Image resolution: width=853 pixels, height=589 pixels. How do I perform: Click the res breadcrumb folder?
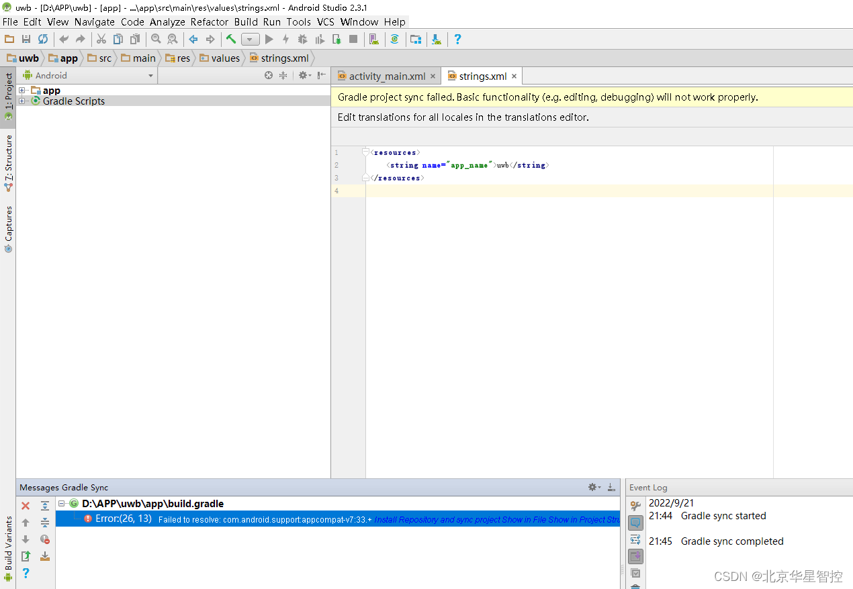tap(178, 58)
